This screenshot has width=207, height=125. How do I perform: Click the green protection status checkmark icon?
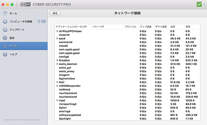199,4
